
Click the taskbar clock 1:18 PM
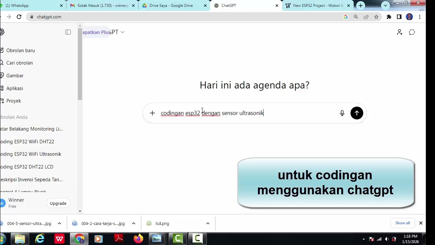click(x=411, y=239)
